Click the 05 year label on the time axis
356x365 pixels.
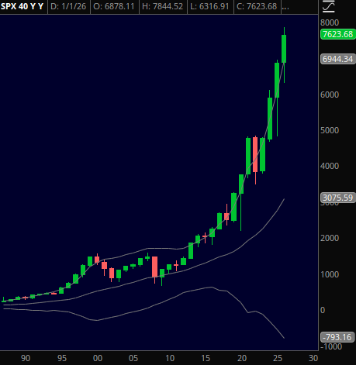133,358
